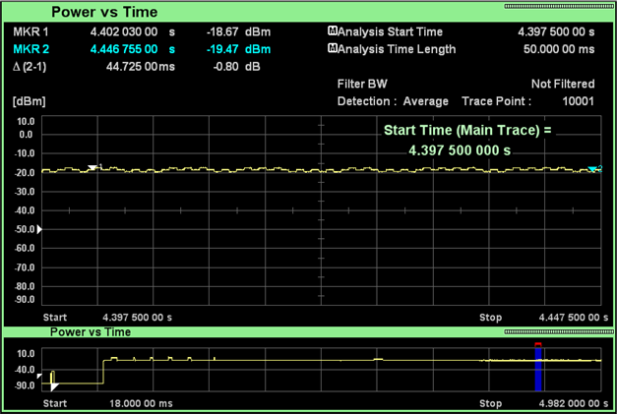
Task: Click the white reference-level arrow at -50.0 dBm
Action: [39, 229]
